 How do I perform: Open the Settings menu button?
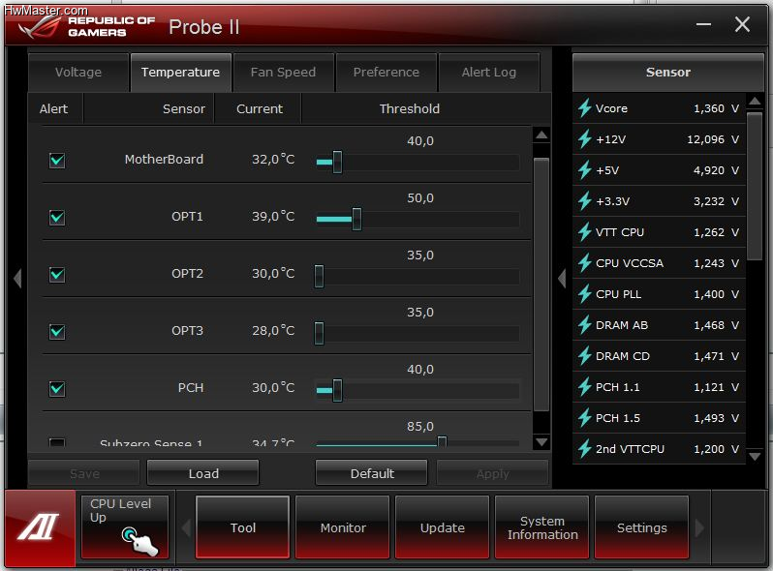point(642,527)
